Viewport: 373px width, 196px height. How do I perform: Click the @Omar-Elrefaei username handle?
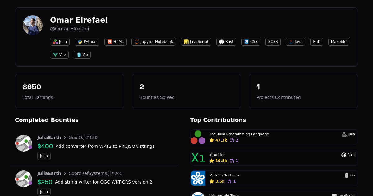click(x=69, y=29)
